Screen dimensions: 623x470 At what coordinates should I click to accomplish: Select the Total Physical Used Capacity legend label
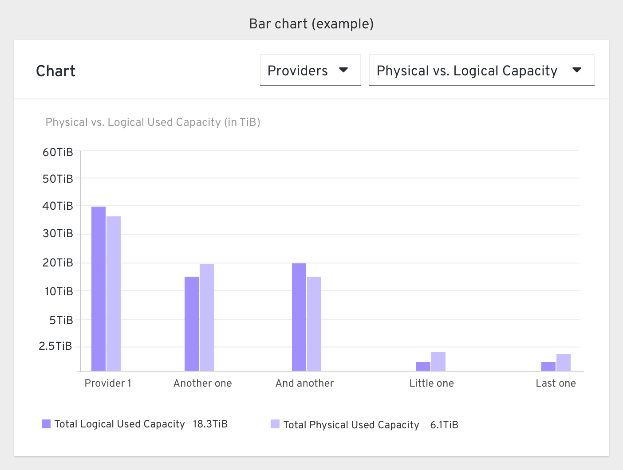point(351,425)
